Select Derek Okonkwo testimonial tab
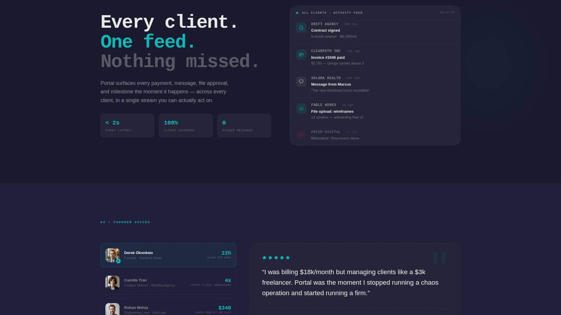 pyautogui.click(x=168, y=255)
